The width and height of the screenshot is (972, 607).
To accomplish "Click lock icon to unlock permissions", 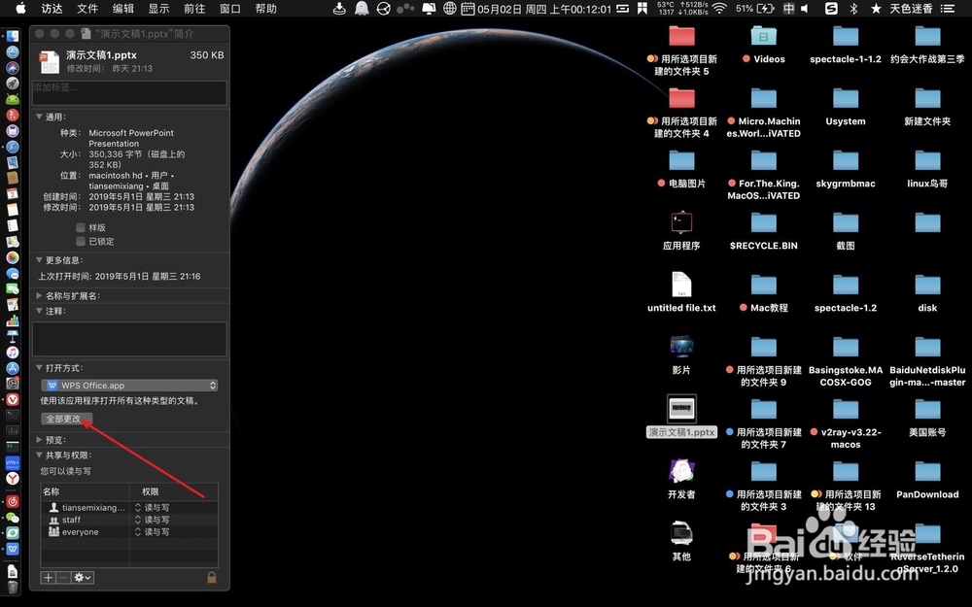I will pyautogui.click(x=211, y=577).
